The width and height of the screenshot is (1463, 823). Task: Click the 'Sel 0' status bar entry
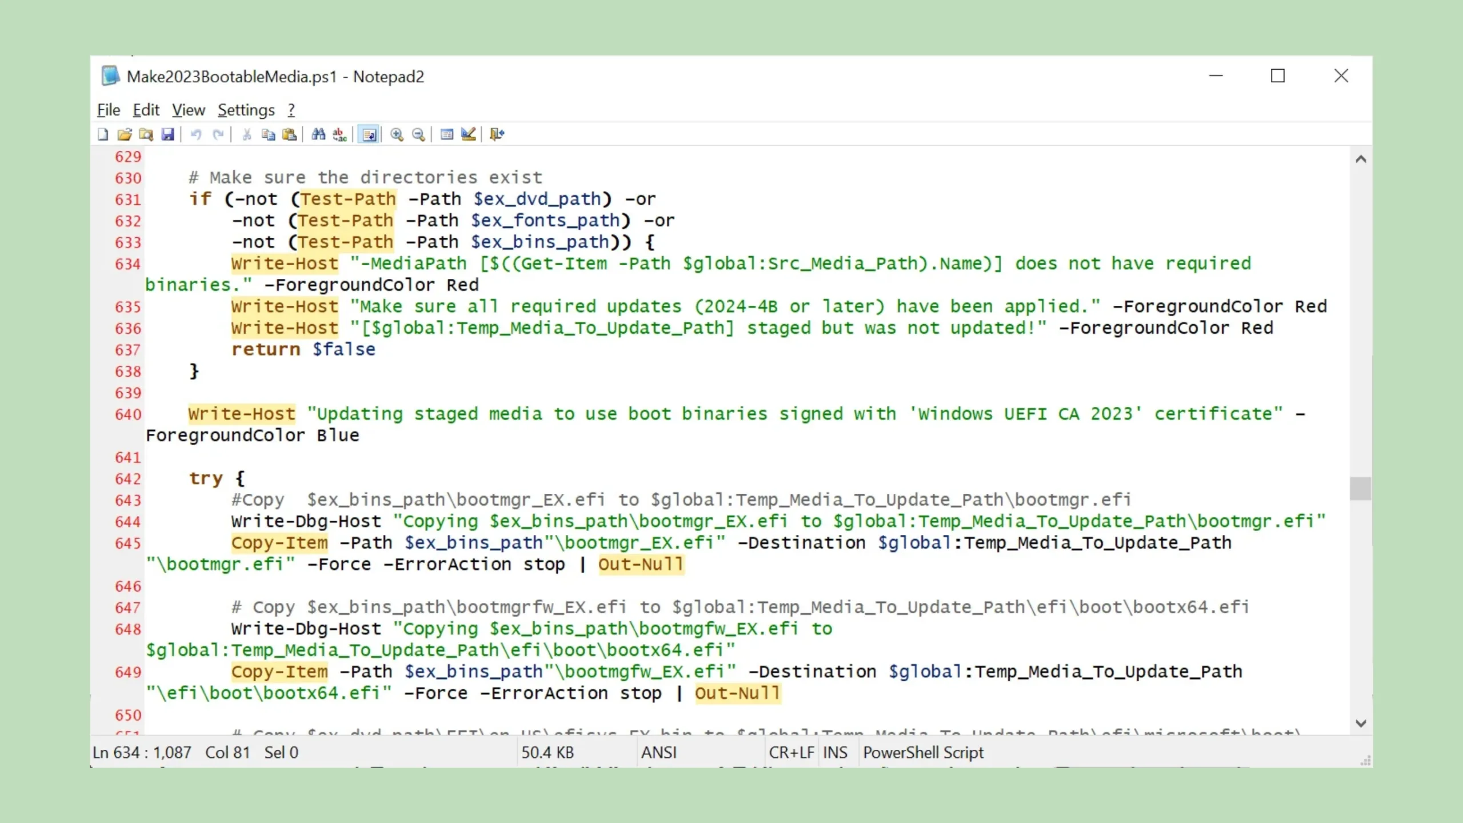click(281, 753)
